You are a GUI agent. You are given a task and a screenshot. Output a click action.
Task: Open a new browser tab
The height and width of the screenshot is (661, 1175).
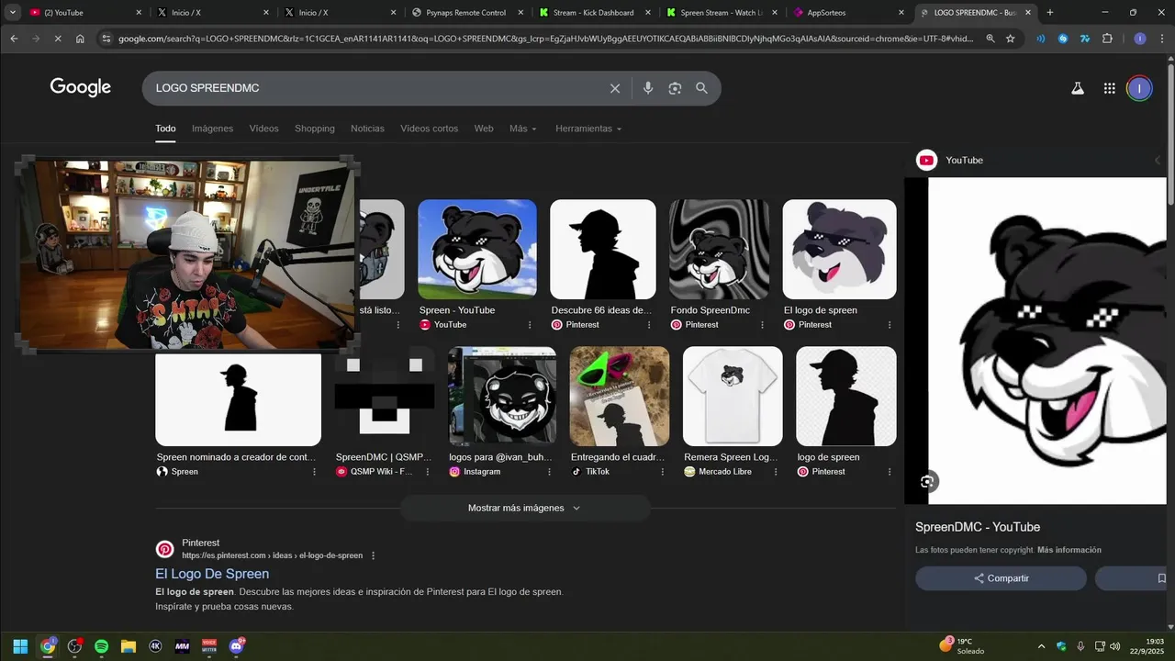pos(1050,13)
